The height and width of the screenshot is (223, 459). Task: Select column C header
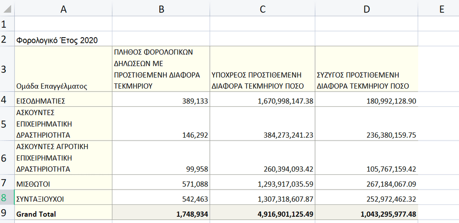[x=262, y=10]
